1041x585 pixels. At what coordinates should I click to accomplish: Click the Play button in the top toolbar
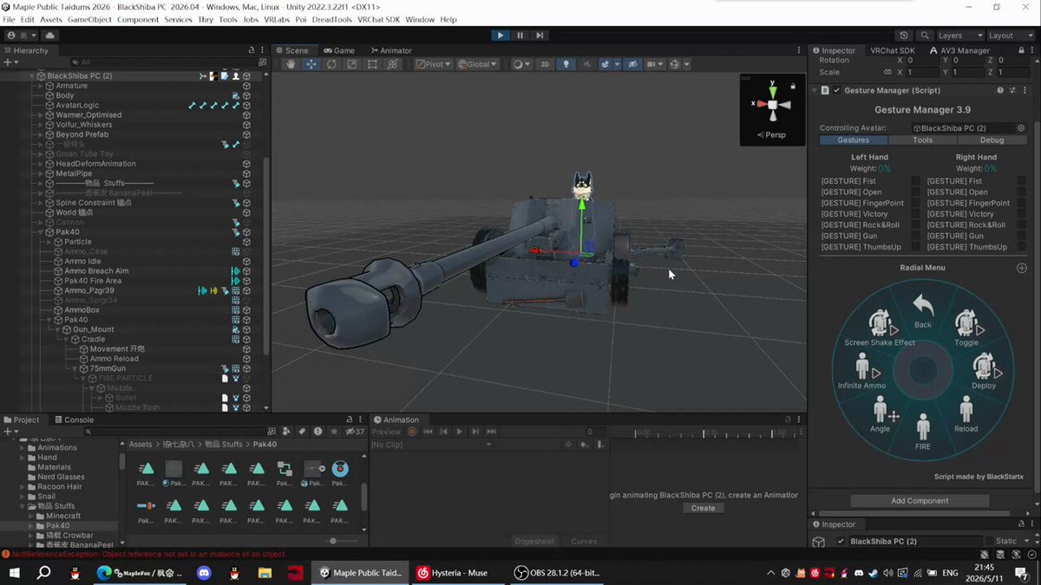(x=501, y=36)
